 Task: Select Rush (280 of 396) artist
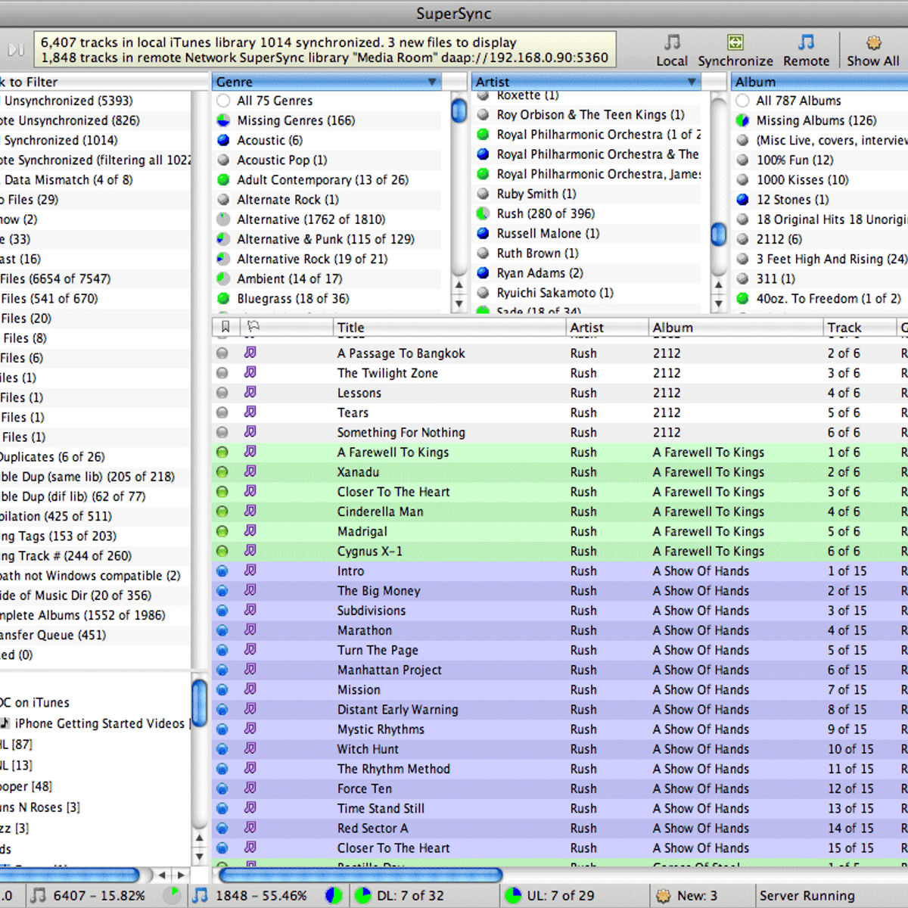click(x=546, y=213)
